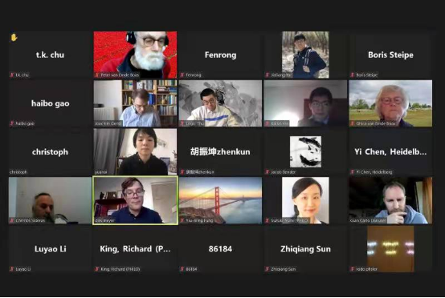Select the red background bearded man's video
This screenshot has height=298, width=445.
pyautogui.click(x=136, y=54)
